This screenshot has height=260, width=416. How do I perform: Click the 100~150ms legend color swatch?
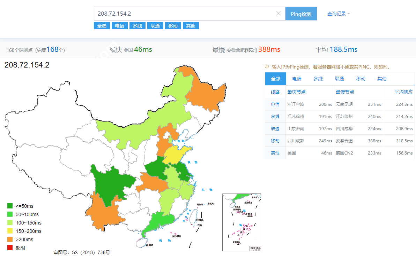point(10,223)
